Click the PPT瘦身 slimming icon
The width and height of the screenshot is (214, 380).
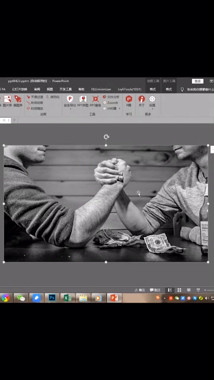[95, 99]
